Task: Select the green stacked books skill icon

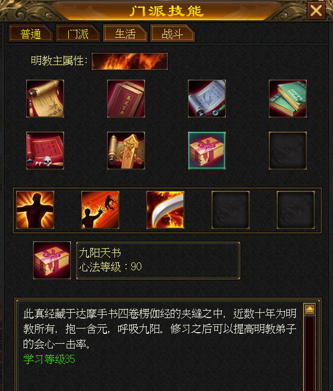Action: (287, 99)
